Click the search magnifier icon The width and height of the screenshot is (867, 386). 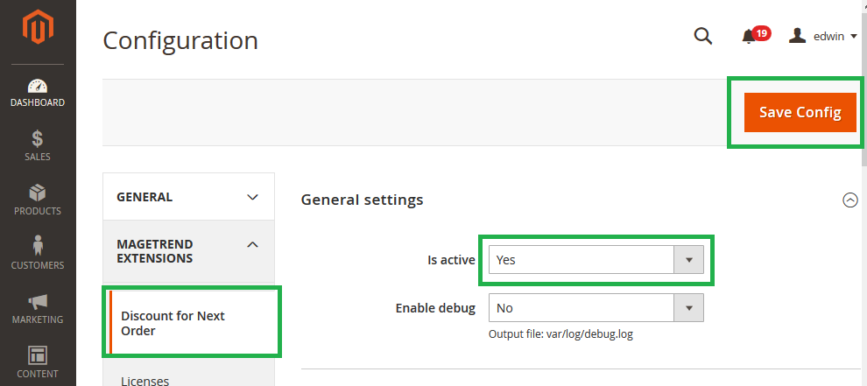pyautogui.click(x=702, y=36)
